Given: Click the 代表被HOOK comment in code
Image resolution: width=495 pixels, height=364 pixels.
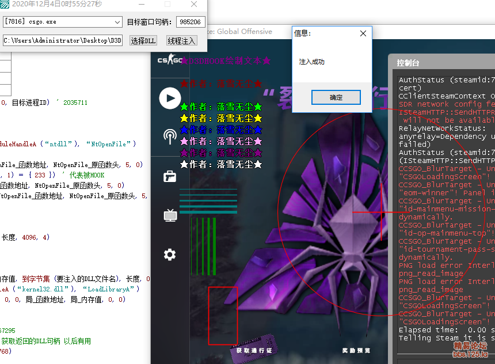Looking at the screenshot, I should coord(87,175).
